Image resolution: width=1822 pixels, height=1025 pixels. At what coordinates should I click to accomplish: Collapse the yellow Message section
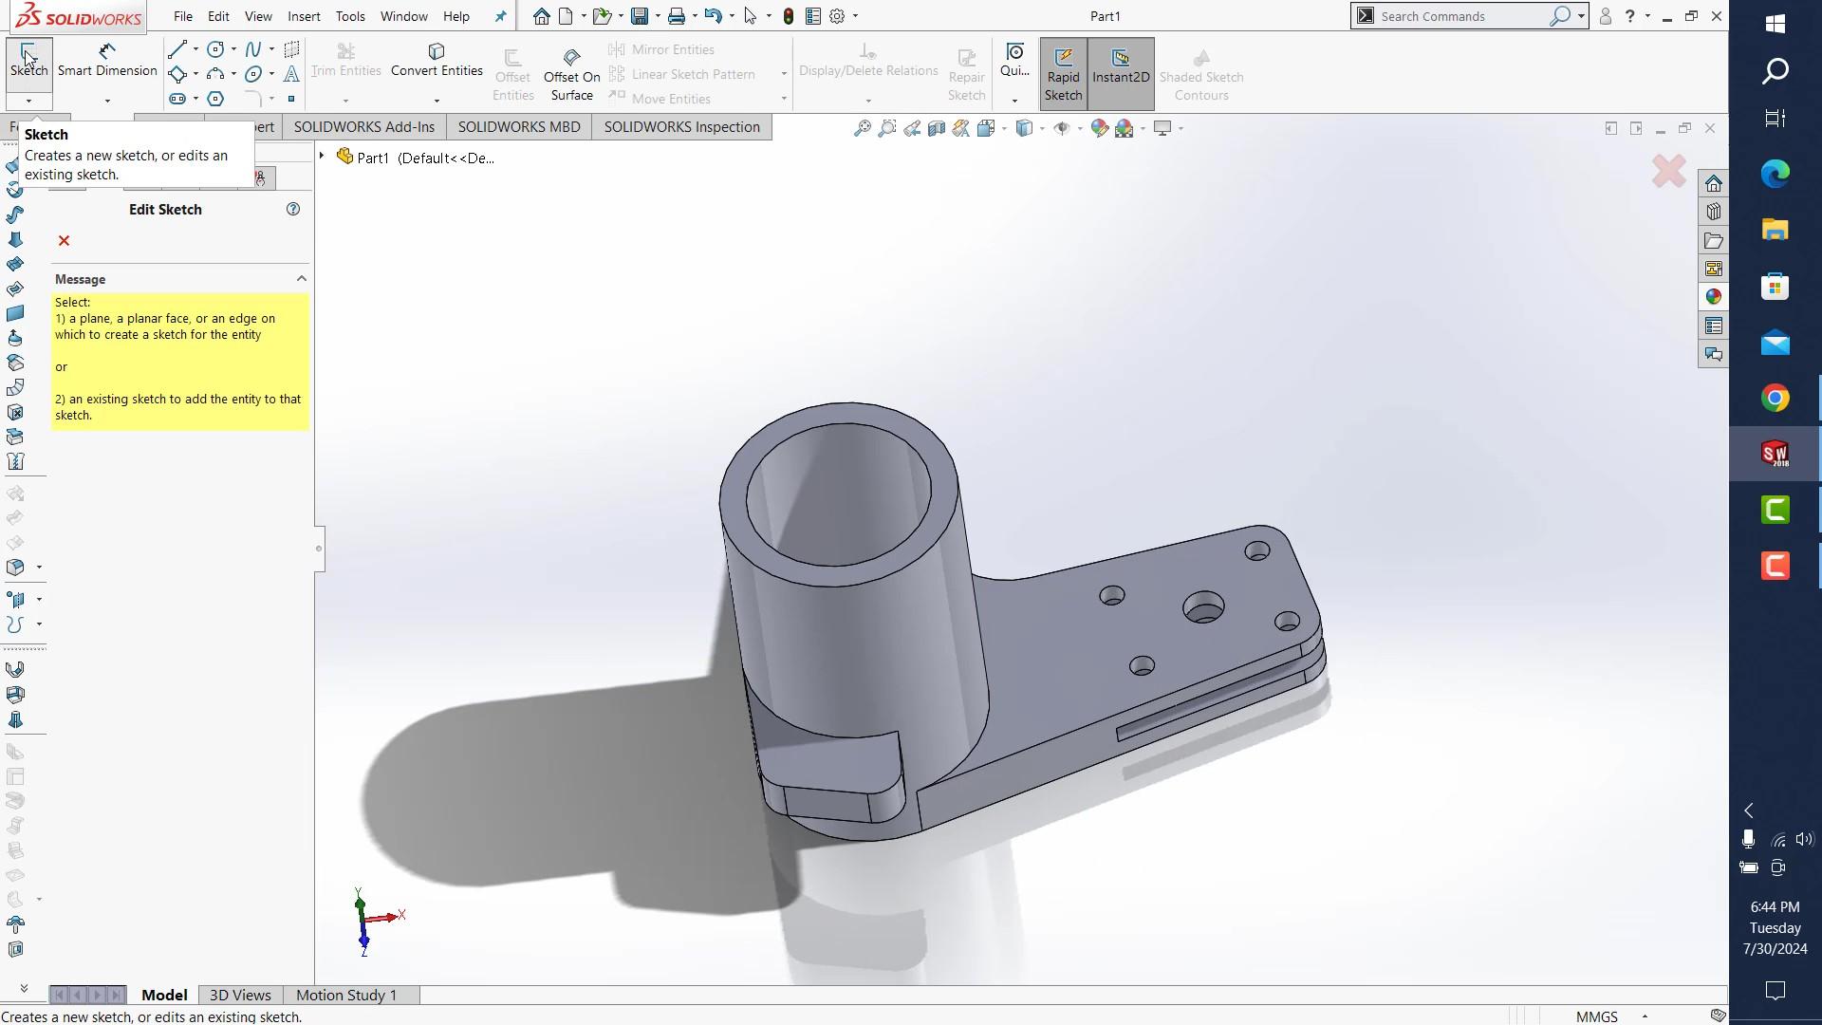point(301,278)
